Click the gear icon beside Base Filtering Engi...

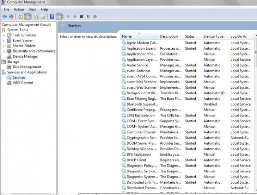point(124,98)
